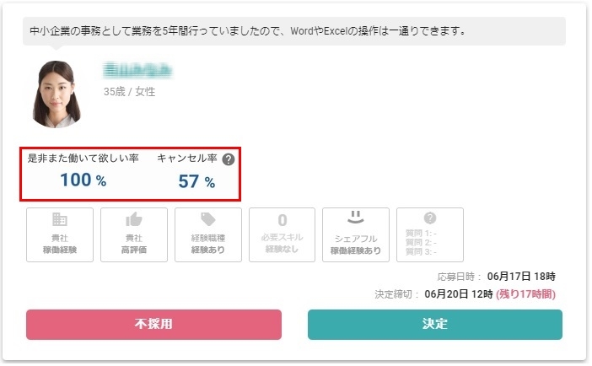Click the applicant's profile photo
The width and height of the screenshot is (592, 366).
tap(57, 94)
